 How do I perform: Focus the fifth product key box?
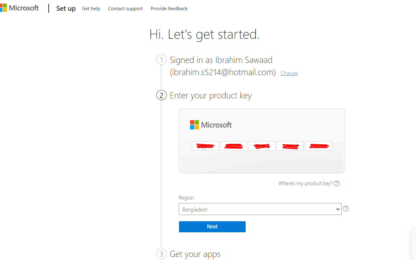pyautogui.click(x=319, y=146)
